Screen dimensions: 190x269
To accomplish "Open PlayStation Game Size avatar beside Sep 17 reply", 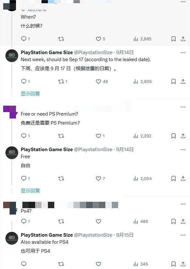I will point(12,56).
